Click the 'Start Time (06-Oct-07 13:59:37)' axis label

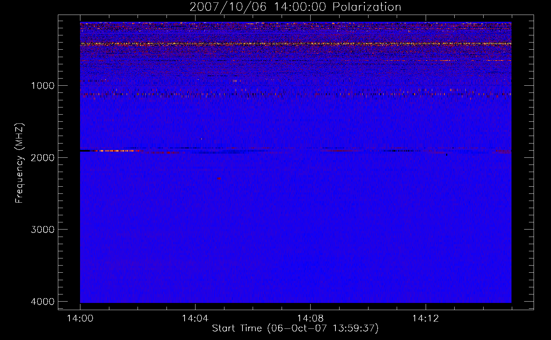coord(295,328)
